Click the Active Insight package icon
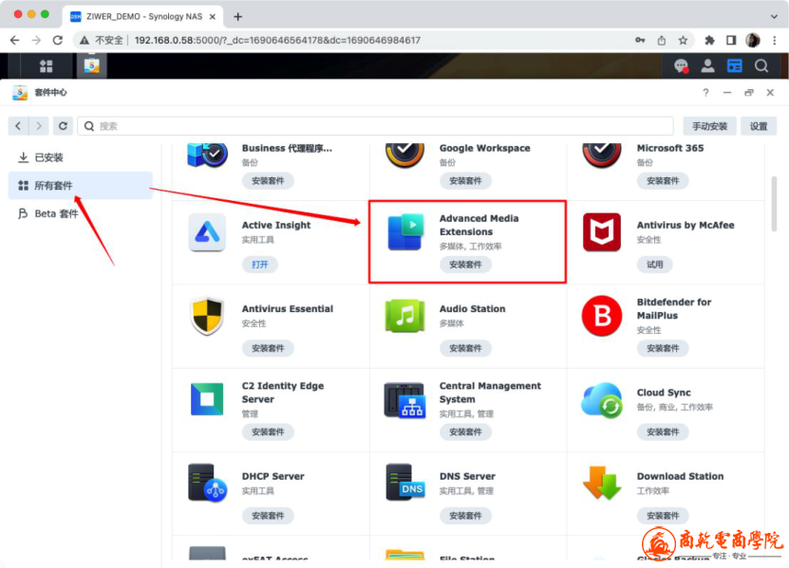Viewport: 789px width, 568px height. click(207, 232)
